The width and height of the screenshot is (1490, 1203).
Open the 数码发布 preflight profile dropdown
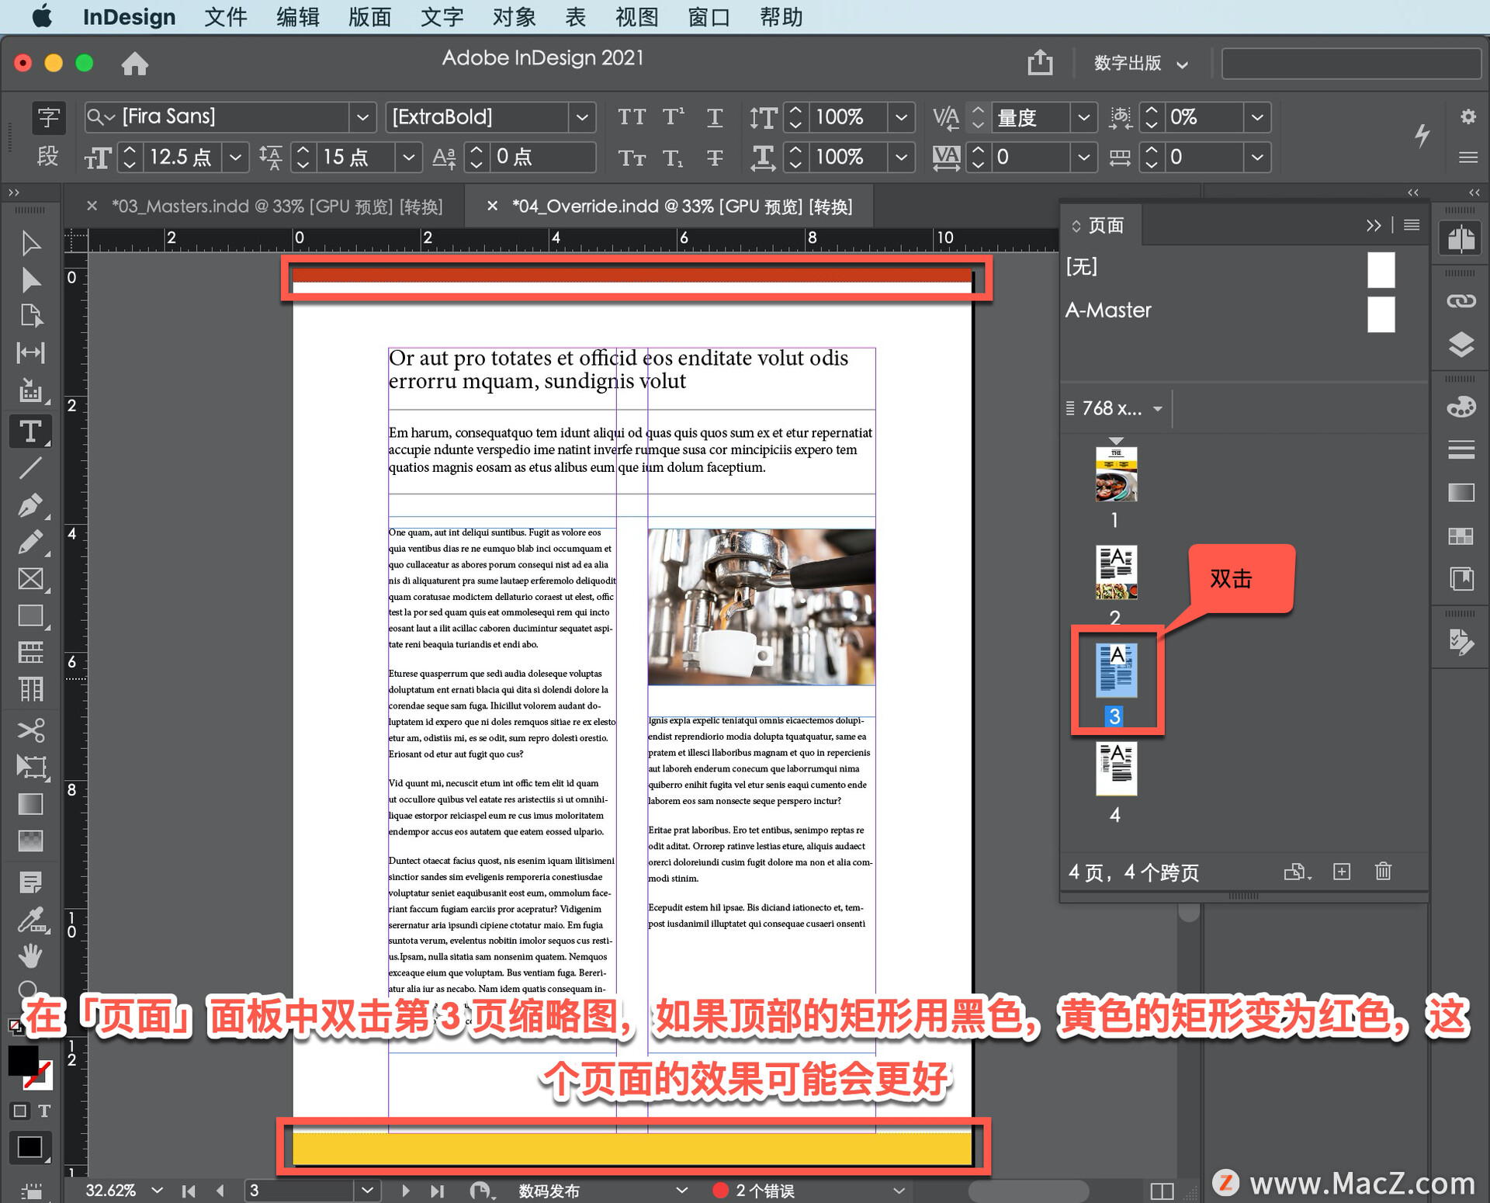(x=681, y=1189)
